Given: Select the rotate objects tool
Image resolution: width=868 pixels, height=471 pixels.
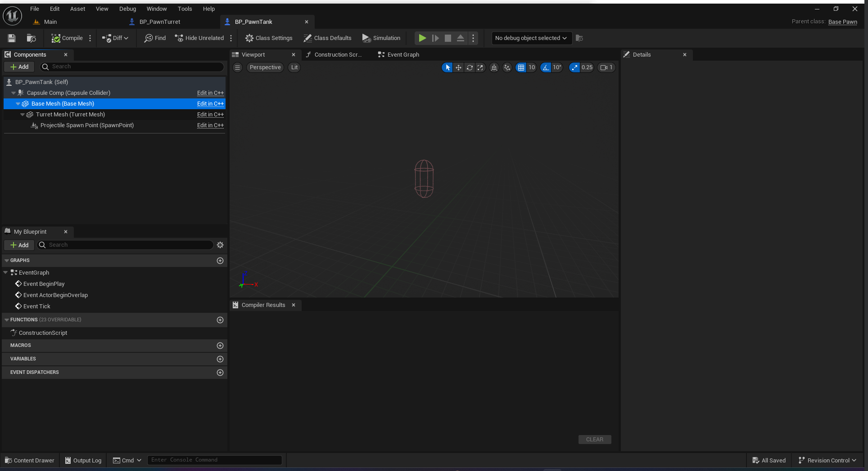Looking at the screenshot, I should [x=470, y=67].
